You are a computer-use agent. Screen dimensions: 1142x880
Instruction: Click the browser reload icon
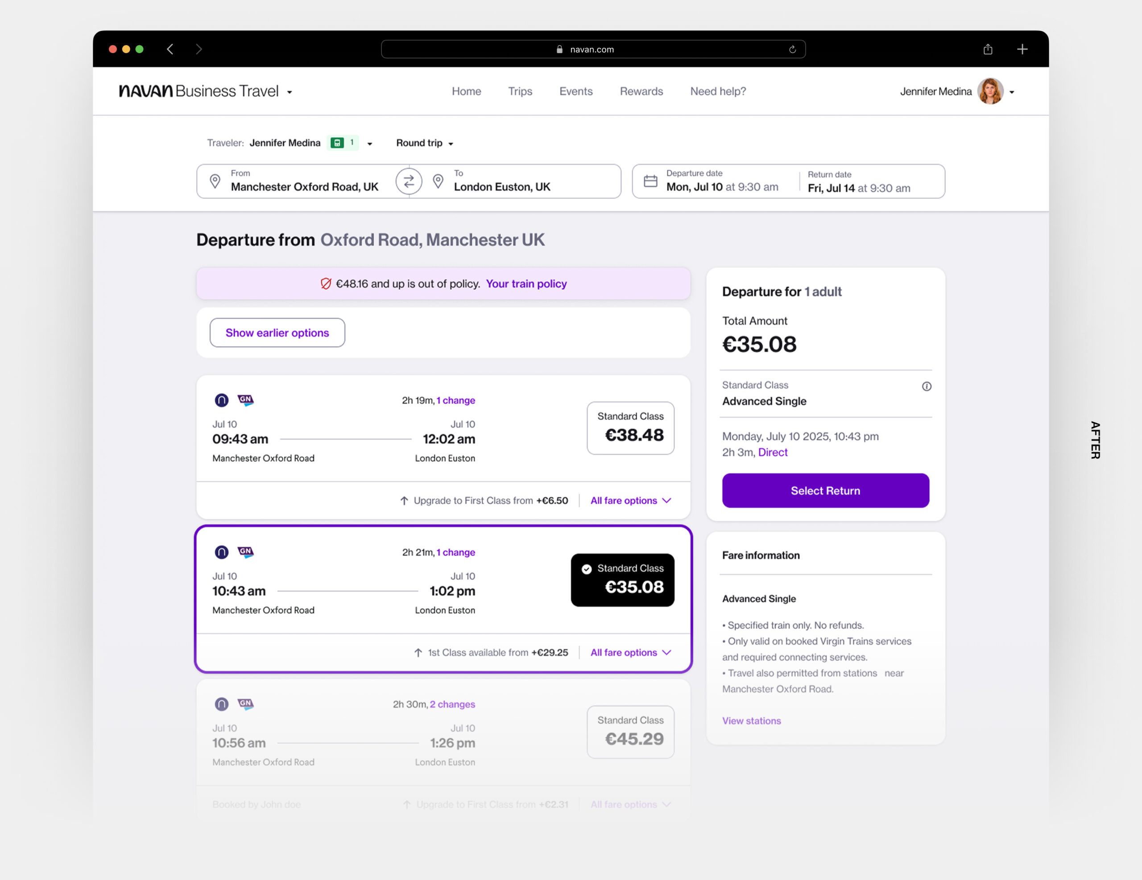[x=792, y=49]
